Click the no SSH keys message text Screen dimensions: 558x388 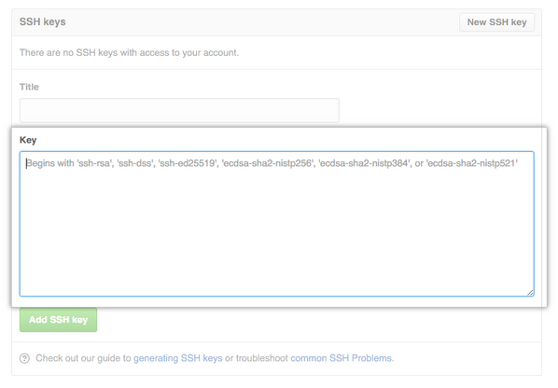coord(129,52)
